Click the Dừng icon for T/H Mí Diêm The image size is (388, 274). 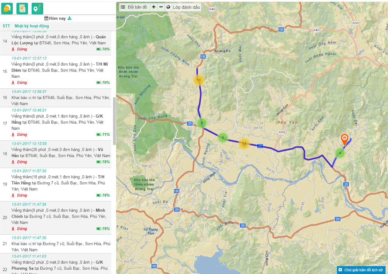tap(13, 82)
